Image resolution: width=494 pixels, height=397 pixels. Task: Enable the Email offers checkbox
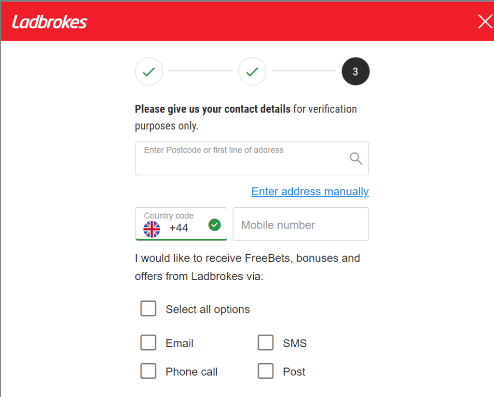click(149, 343)
